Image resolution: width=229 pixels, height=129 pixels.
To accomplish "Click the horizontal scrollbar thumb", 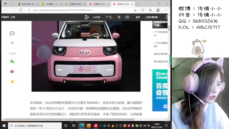I will click(x=69, y=120).
